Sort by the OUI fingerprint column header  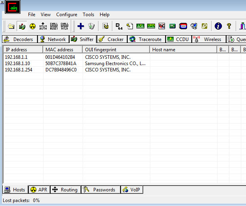click(116, 50)
